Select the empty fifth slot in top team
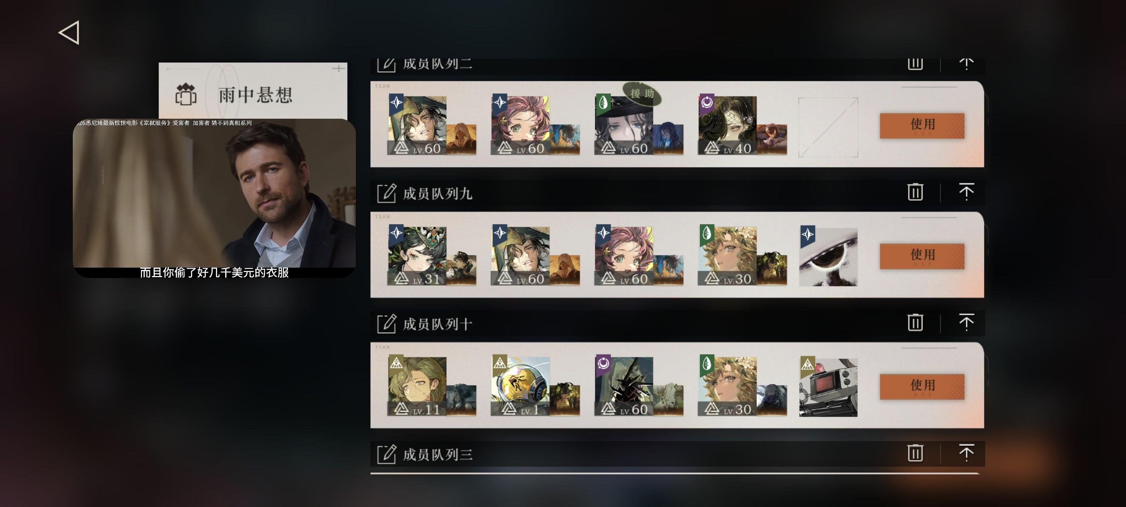 (828, 127)
